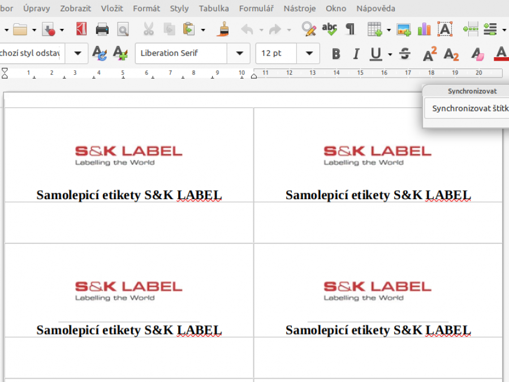Viewport: 509px width, 382px height.
Task: Open the Úpravy menu
Action: tap(36, 8)
